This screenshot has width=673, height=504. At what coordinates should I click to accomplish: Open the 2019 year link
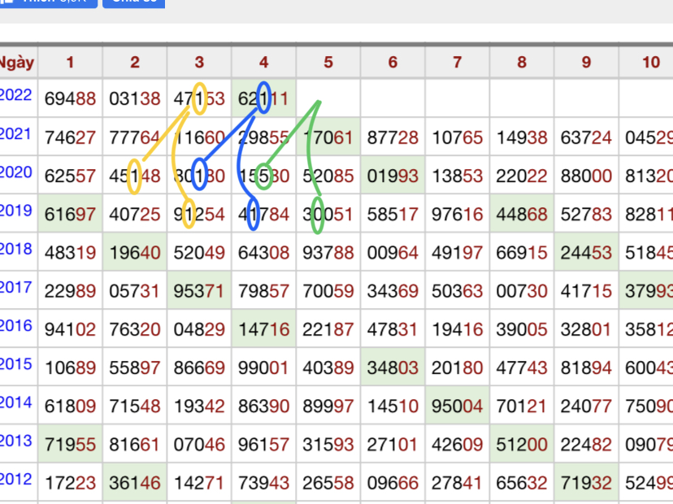point(16,211)
